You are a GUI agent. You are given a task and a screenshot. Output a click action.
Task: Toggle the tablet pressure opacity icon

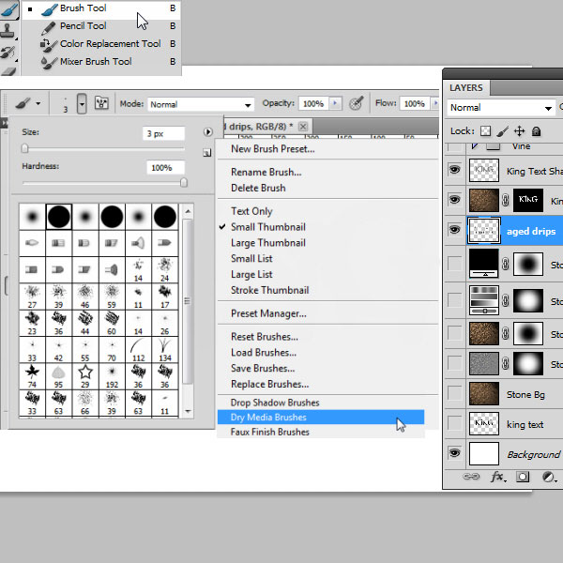357,103
